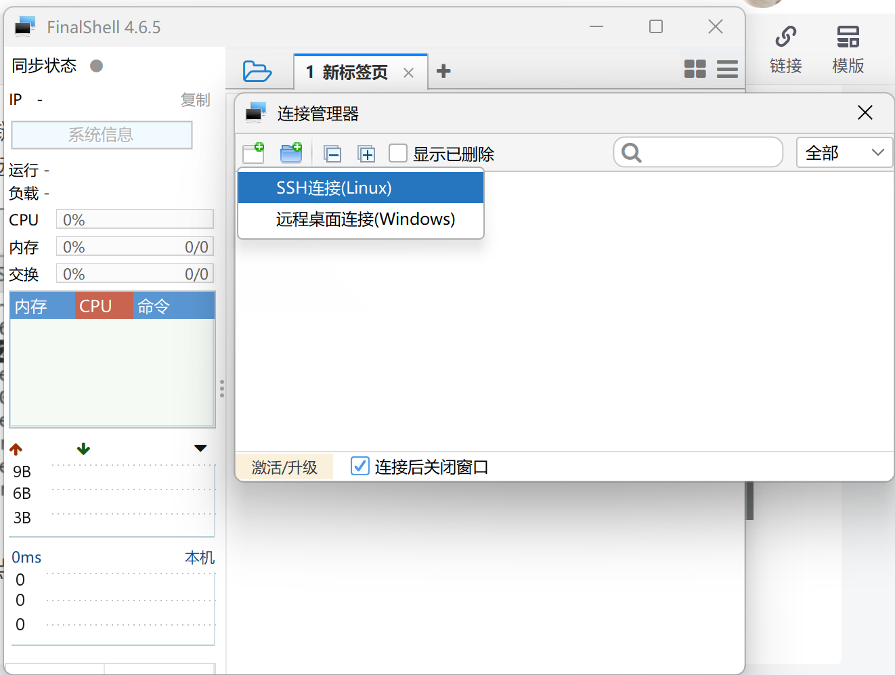Click the FinalShell app icon in title bar

pyautogui.click(x=25, y=27)
